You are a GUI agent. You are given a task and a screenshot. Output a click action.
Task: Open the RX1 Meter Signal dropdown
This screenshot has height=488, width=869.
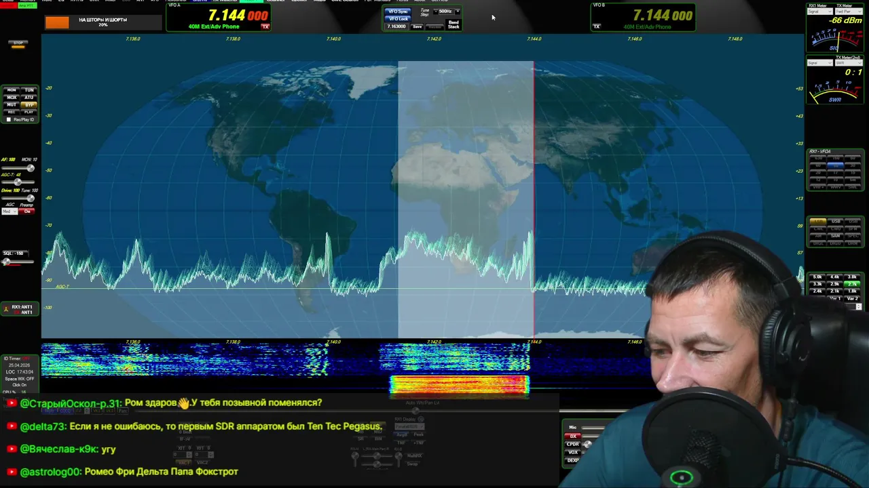coord(820,12)
